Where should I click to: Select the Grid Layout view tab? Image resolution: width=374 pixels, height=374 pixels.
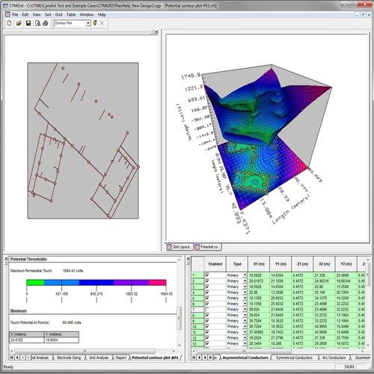tap(180, 247)
